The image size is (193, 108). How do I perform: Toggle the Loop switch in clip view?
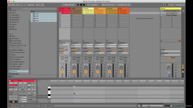point(32,93)
